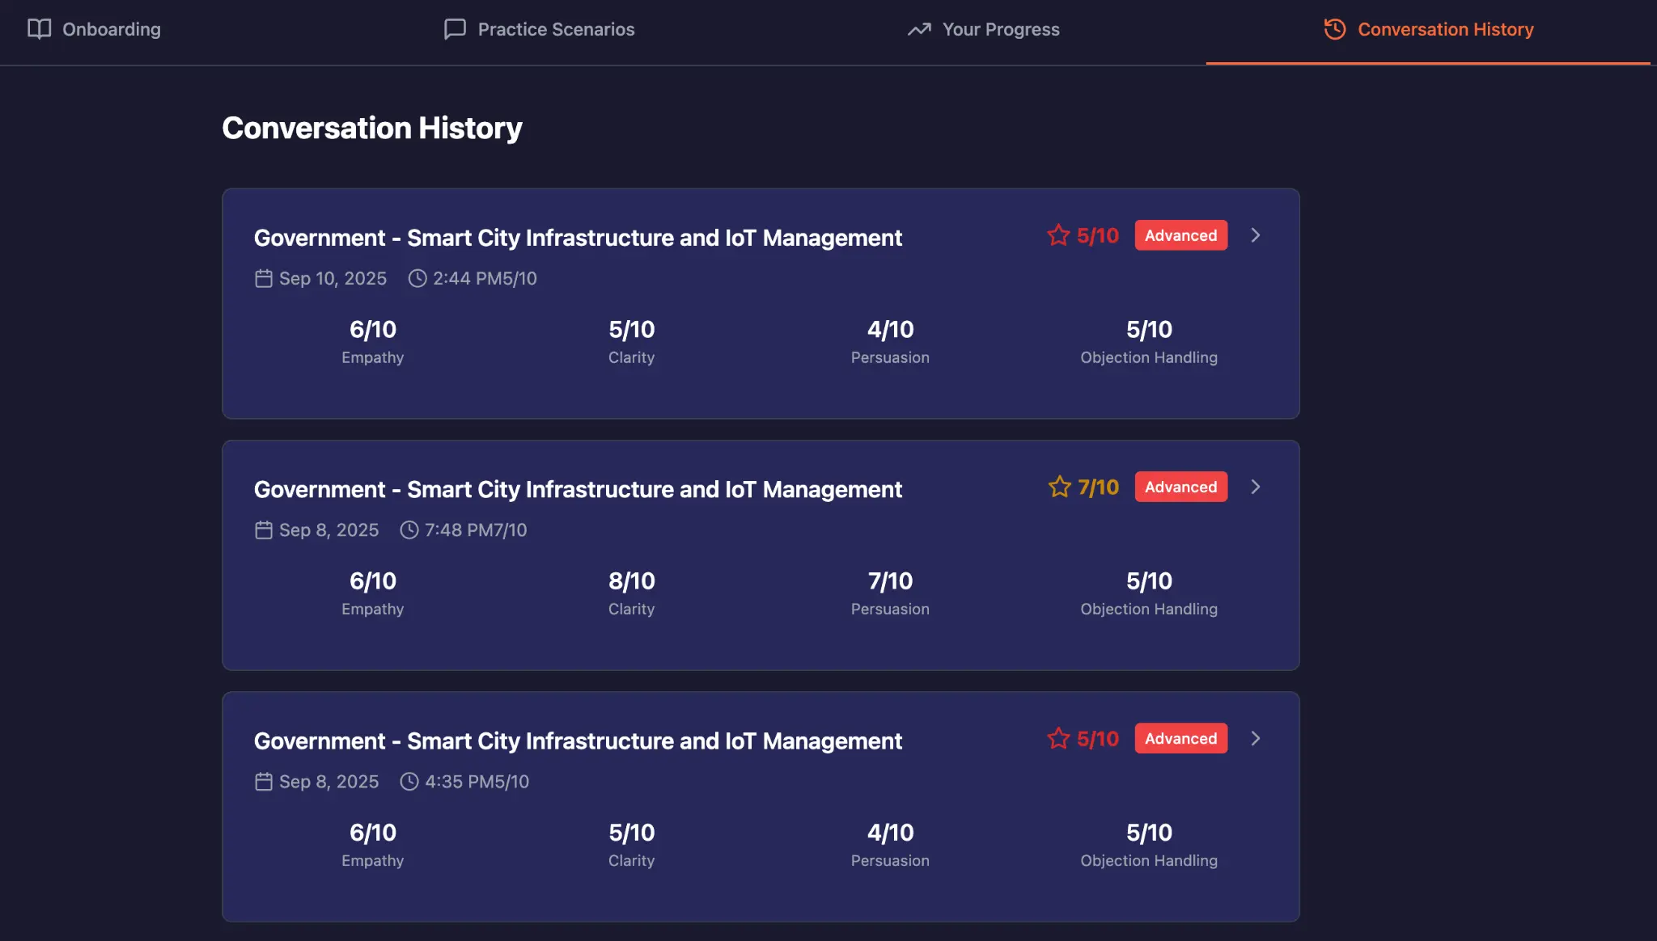Click the history clock icon beside Conversation History

pyautogui.click(x=1333, y=29)
